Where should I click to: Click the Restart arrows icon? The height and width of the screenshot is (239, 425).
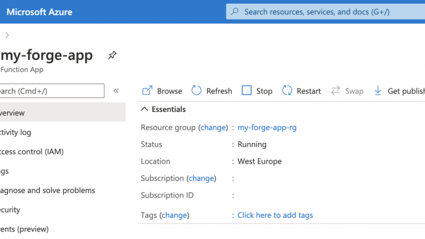(287, 90)
